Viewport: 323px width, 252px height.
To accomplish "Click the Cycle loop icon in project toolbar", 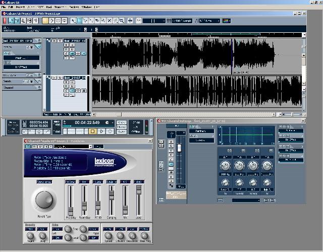I will [x=64, y=21].
